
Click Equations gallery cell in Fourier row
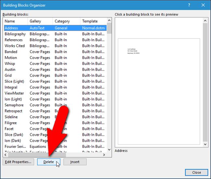point(38,146)
